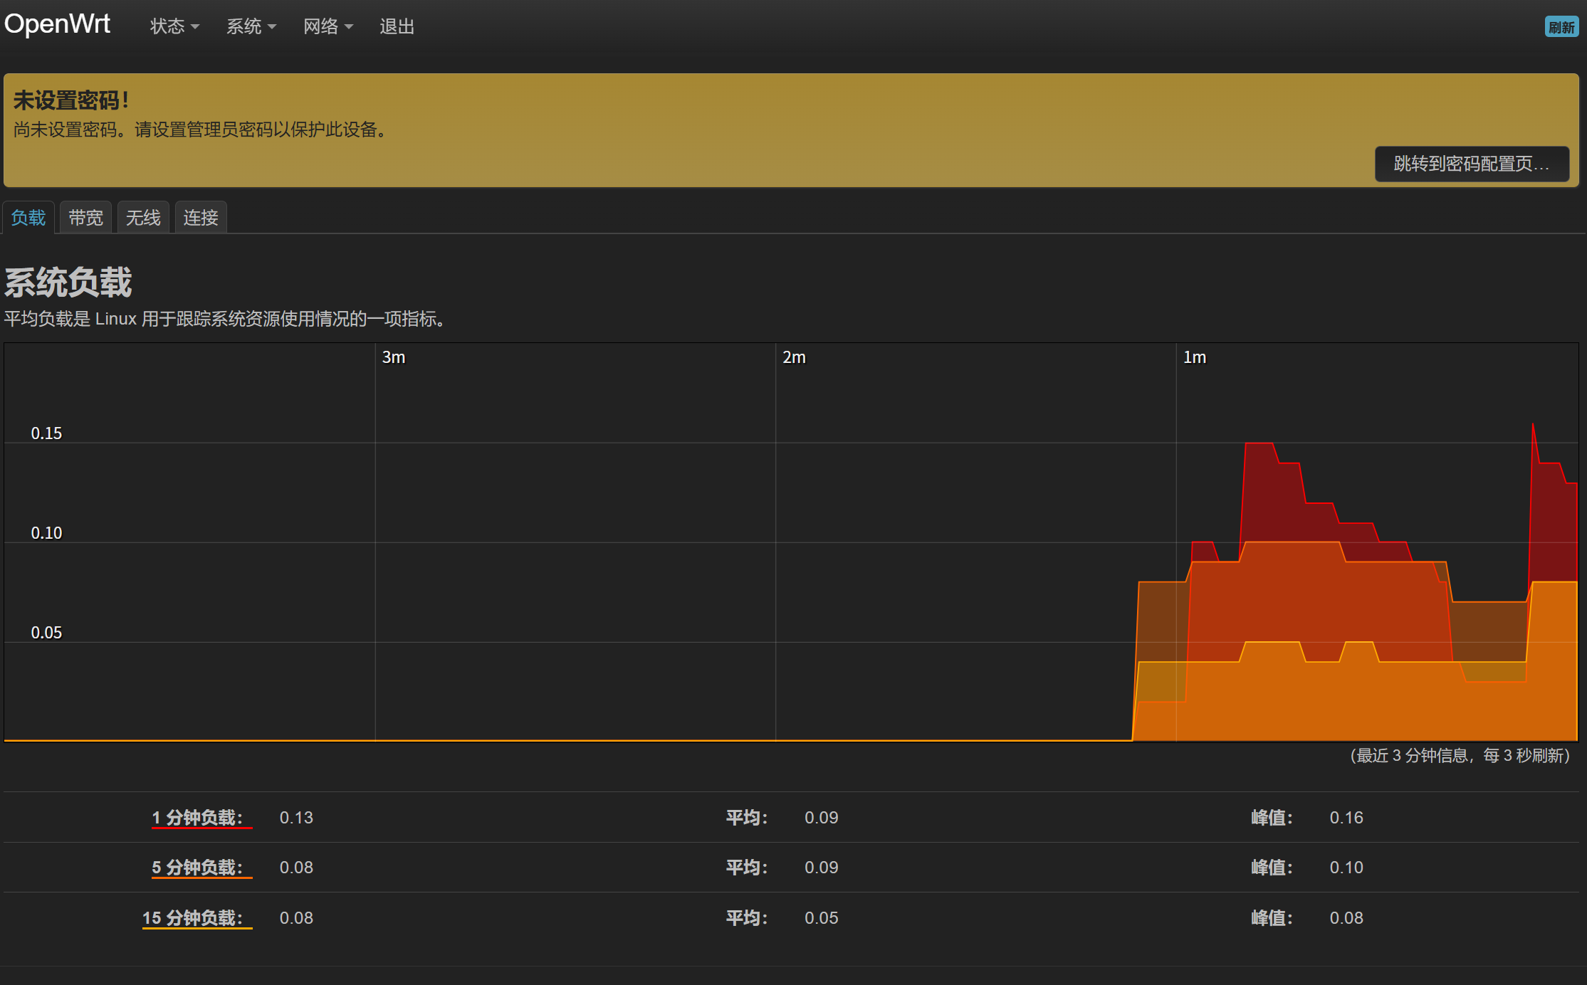Screen dimensions: 1587x985
Task: Switch to the 无线 tab
Action: pyautogui.click(x=143, y=218)
